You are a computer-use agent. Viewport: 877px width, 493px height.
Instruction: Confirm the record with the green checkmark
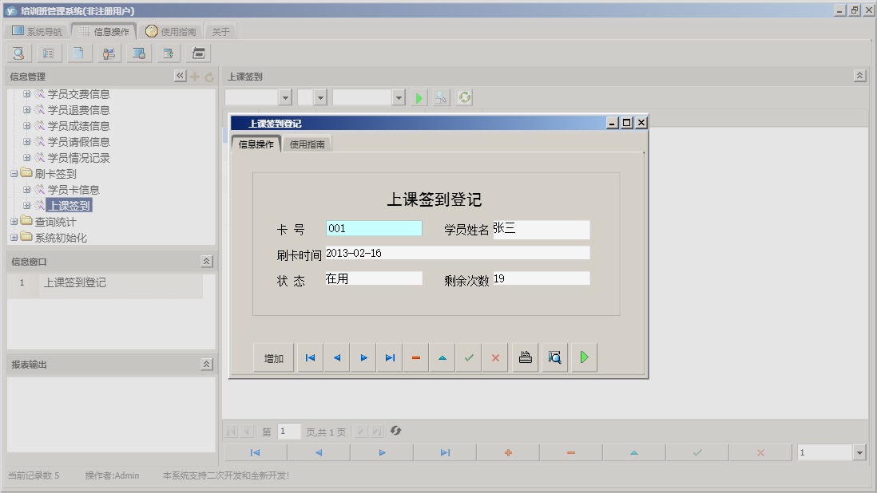click(x=468, y=357)
